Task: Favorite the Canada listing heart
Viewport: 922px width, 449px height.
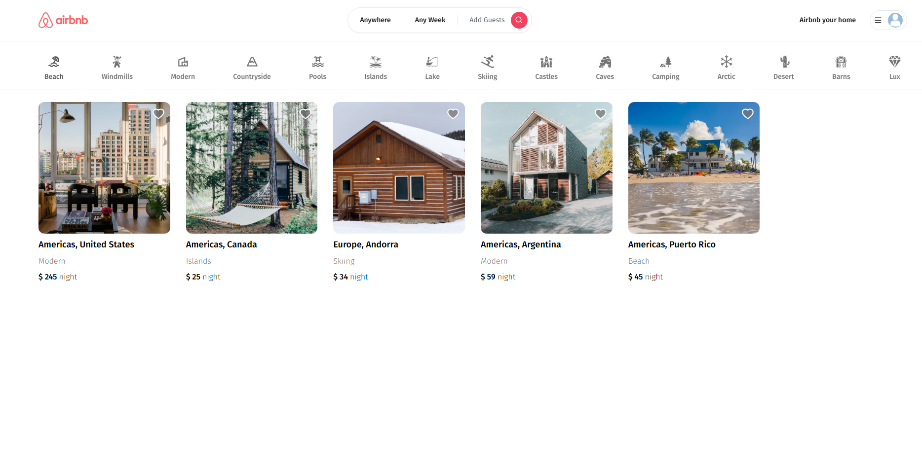Action: point(306,114)
